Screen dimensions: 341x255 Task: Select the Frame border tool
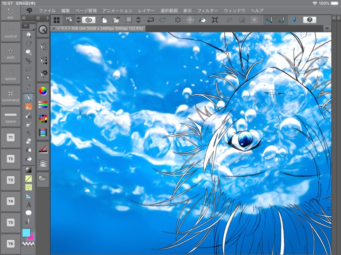point(29,187)
